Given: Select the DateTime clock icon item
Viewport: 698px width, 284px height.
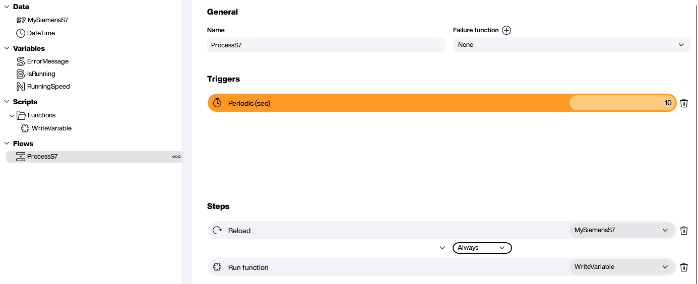Looking at the screenshot, I should point(21,33).
